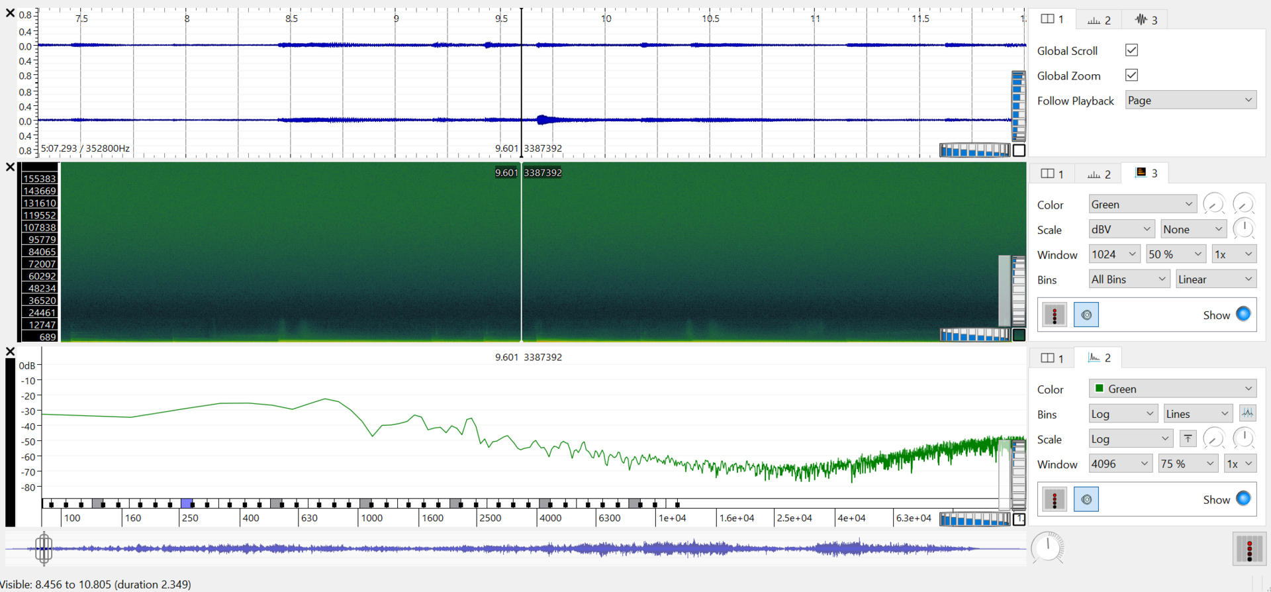Click the main playback volume dial

point(1047,548)
